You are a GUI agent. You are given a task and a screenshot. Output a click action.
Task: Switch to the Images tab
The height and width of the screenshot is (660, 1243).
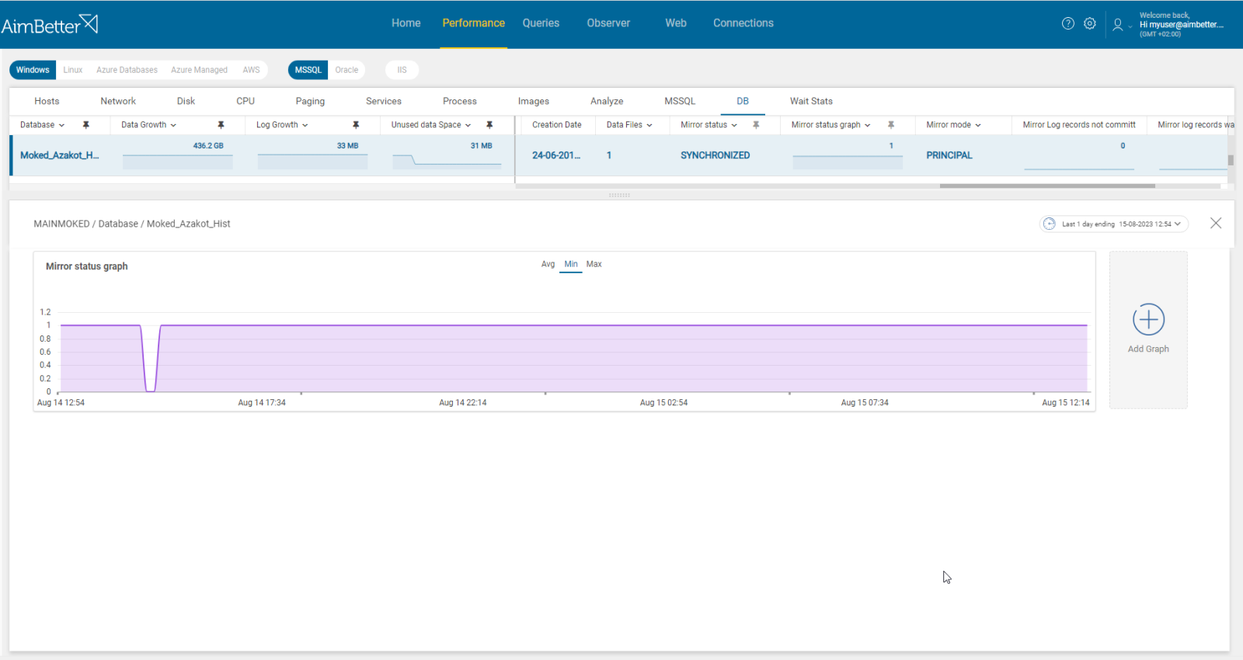[534, 101]
